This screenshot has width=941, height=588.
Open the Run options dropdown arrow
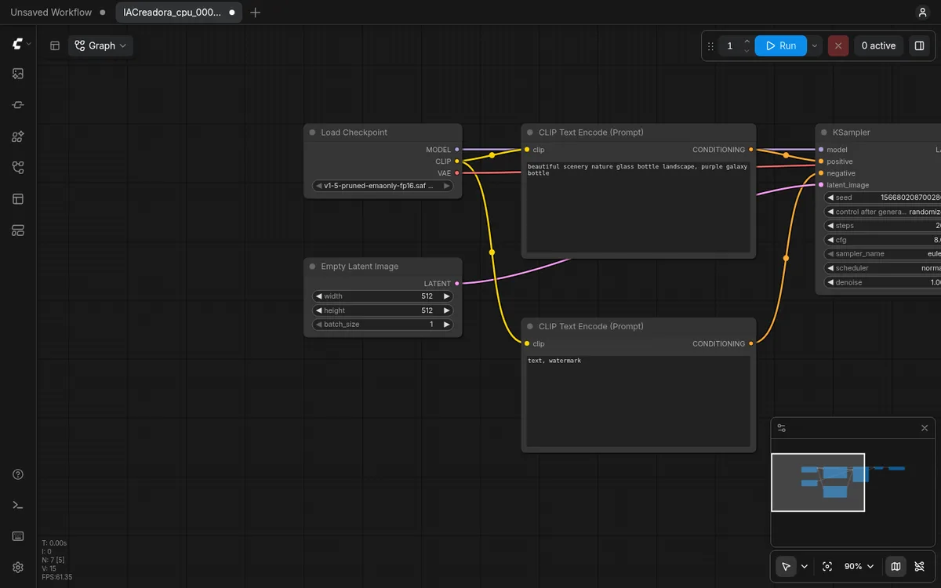point(815,45)
